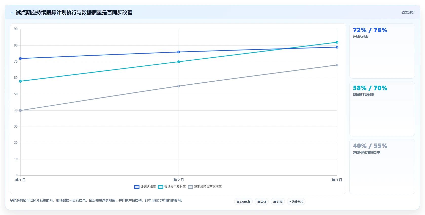Click the 现场报工及时率 caption in second card
Screen dimensions: 425x215
click(363, 95)
